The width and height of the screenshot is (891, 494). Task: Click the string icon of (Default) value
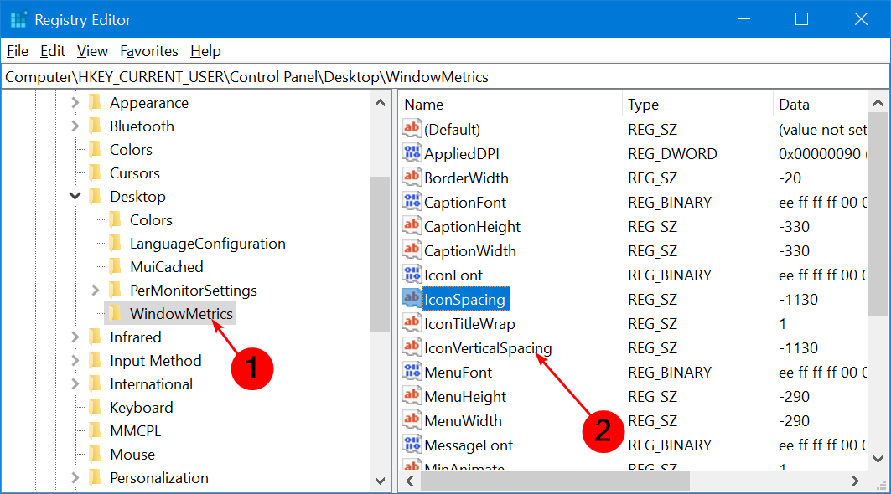click(412, 128)
